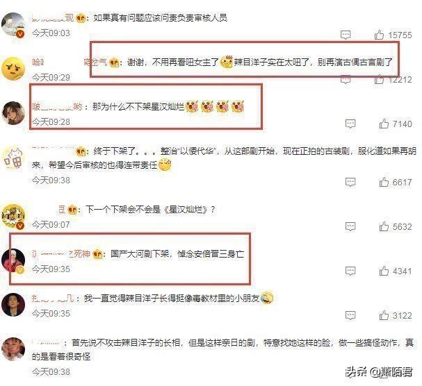Open reply bubble on the 09:28 comment
Screen dimensions: 422x386
(350, 124)
